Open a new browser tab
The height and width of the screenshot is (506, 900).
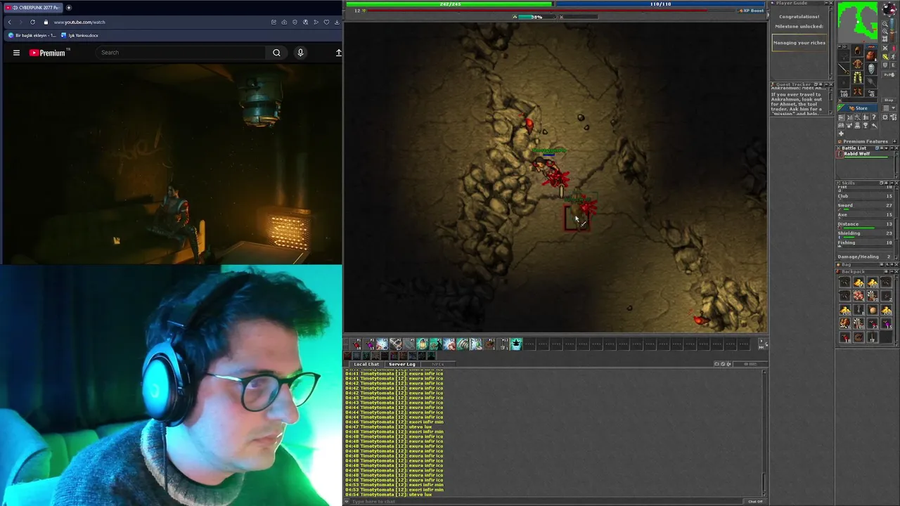tap(68, 7)
